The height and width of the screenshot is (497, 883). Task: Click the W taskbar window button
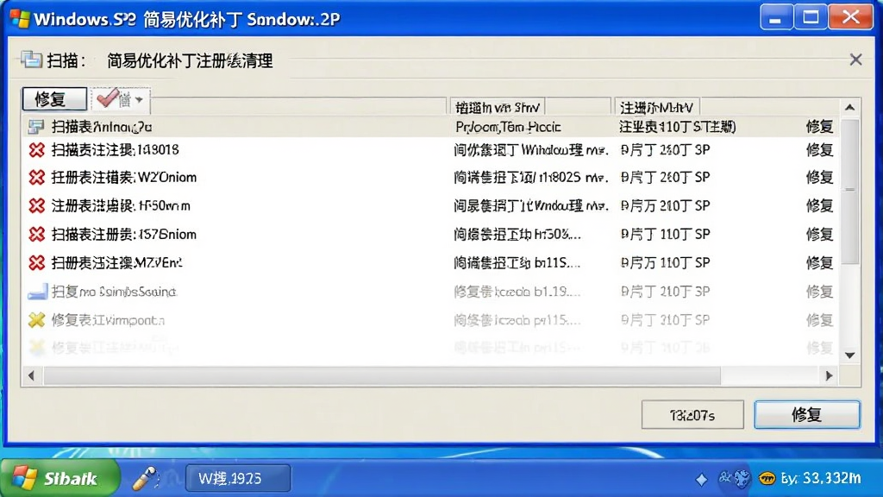(238, 478)
